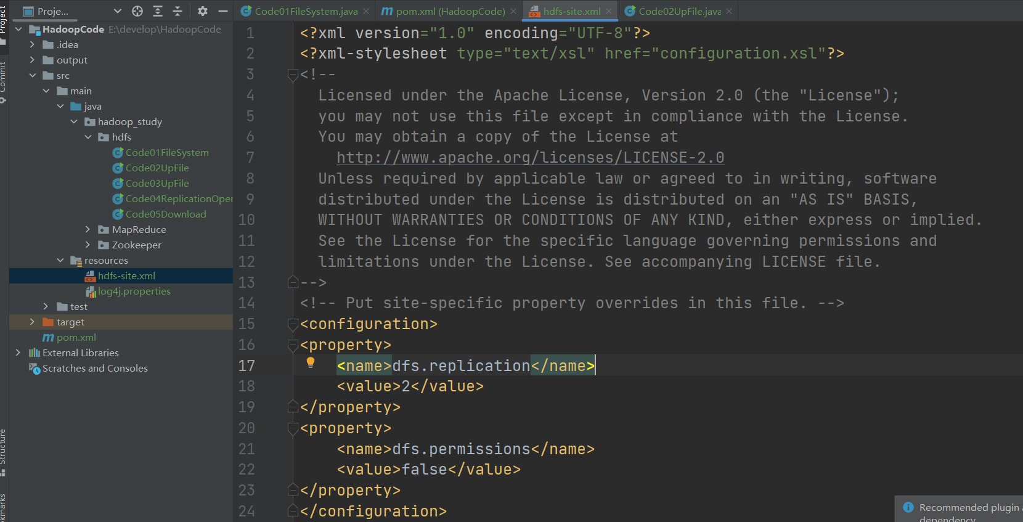This screenshot has height=522, width=1023.
Task: Click the Maven pom.xml icon in tree
Action: pyautogui.click(x=48, y=337)
